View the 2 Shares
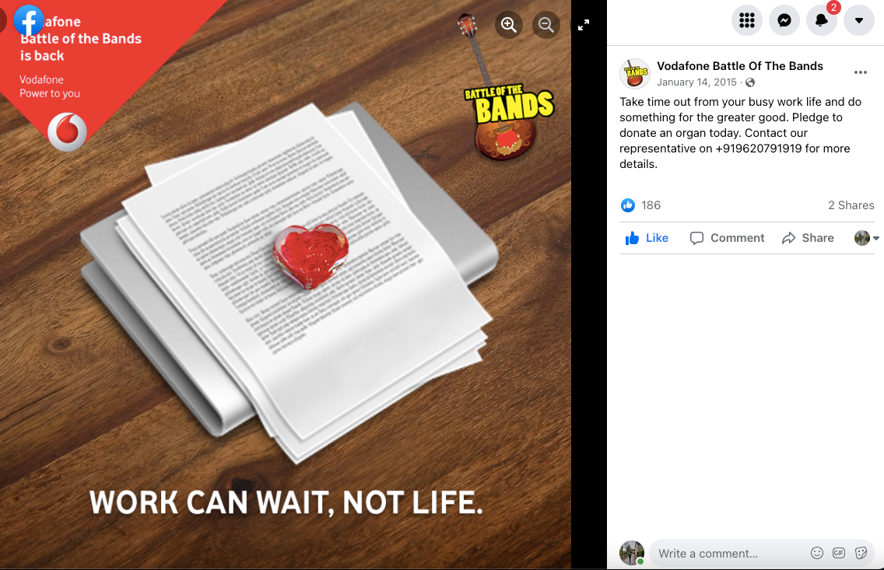This screenshot has height=570, width=884. (851, 205)
